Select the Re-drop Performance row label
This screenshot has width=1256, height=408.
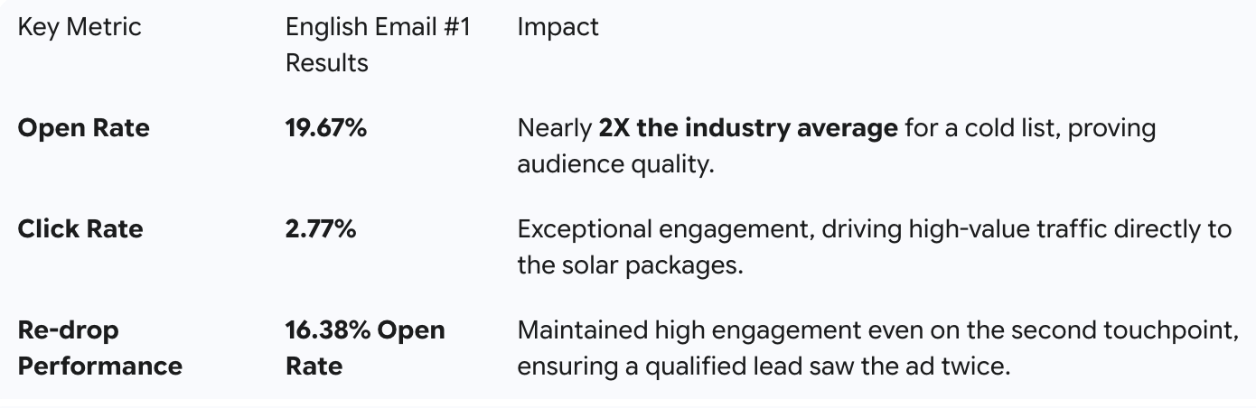pyautogui.click(x=99, y=348)
